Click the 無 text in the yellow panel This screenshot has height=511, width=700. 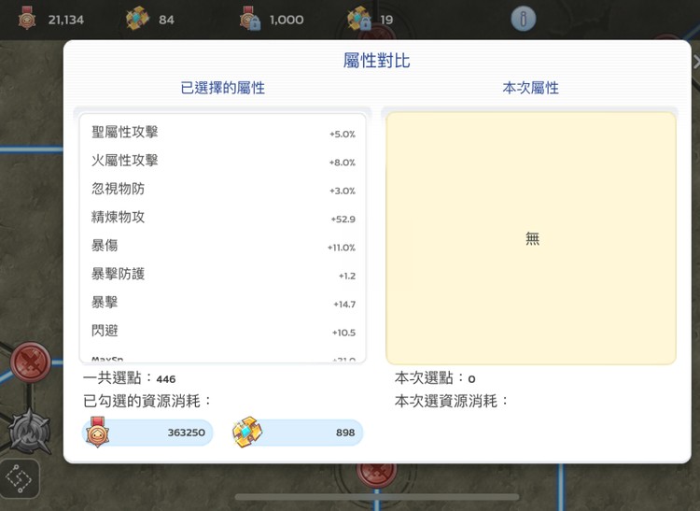point(532,239)
